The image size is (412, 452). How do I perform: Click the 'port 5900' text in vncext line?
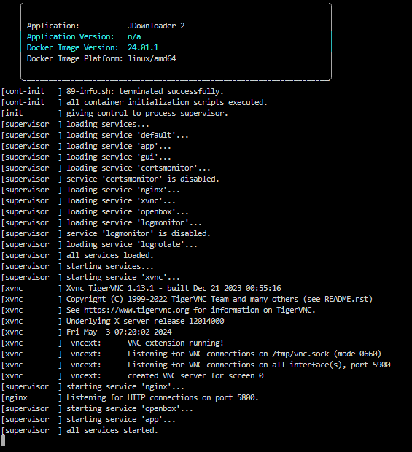click(x=370, y=365)
